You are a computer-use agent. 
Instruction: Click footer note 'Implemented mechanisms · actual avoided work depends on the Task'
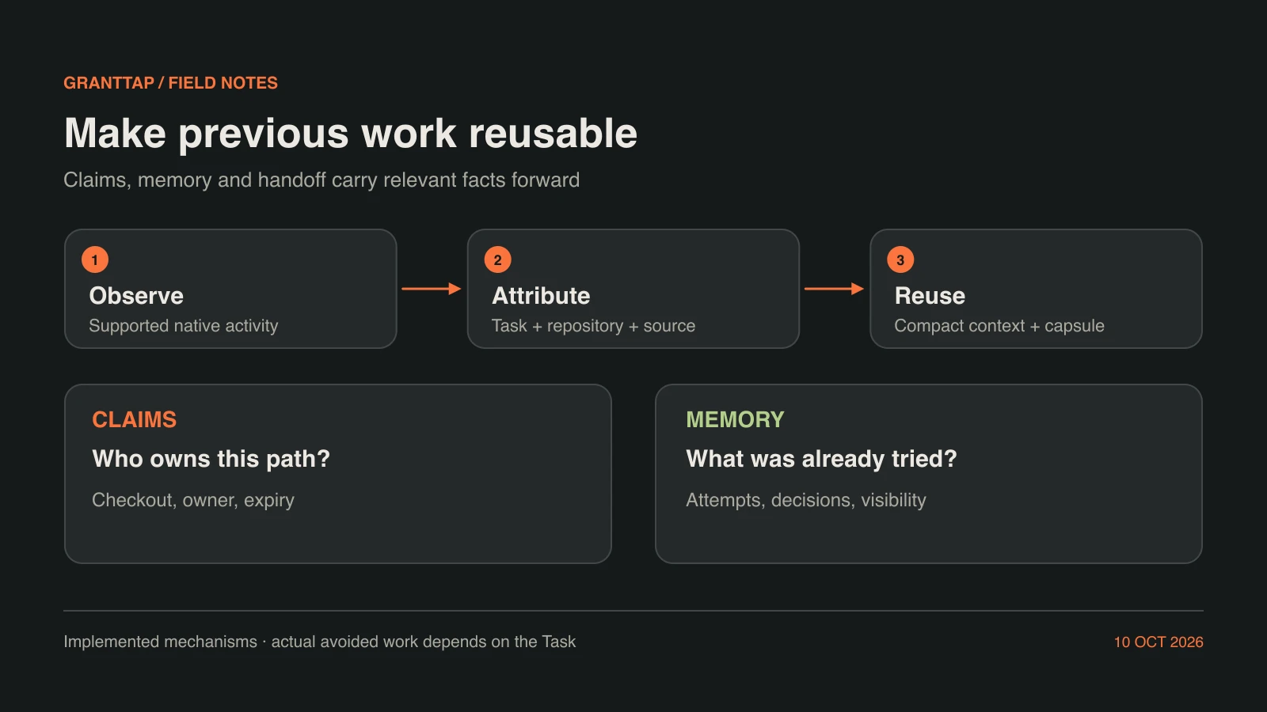[320, 642]
